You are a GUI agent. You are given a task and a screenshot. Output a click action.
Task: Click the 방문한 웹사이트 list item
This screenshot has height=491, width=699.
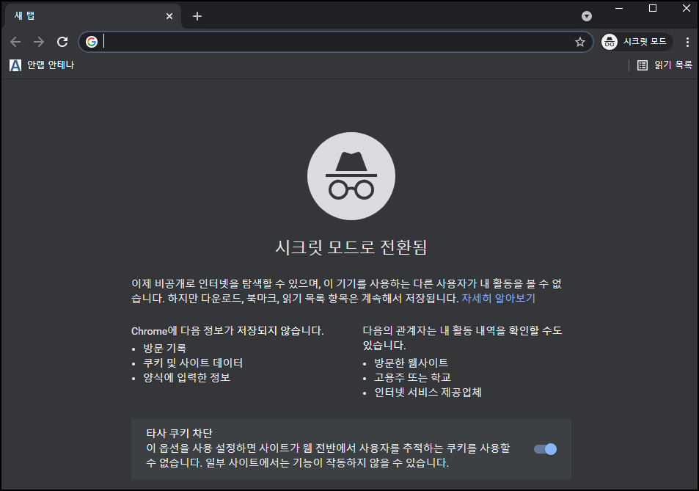[411, 363]
